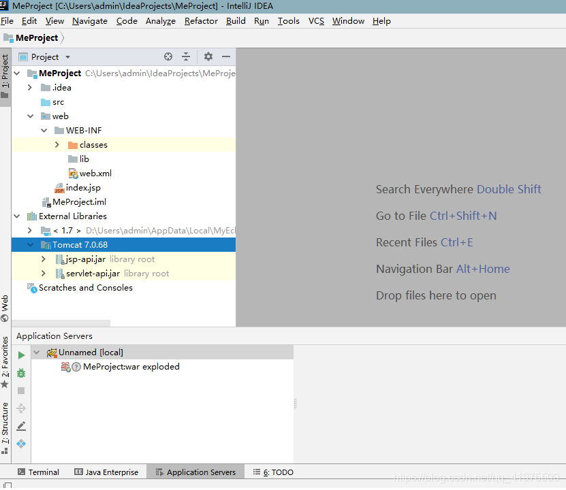Screen dimensions: 566x490
Task: Click the Project tree horizontal scrollbar
Action: coord(61,323)
